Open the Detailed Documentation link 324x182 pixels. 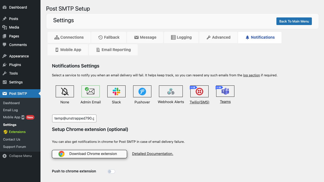coord(153,154)
